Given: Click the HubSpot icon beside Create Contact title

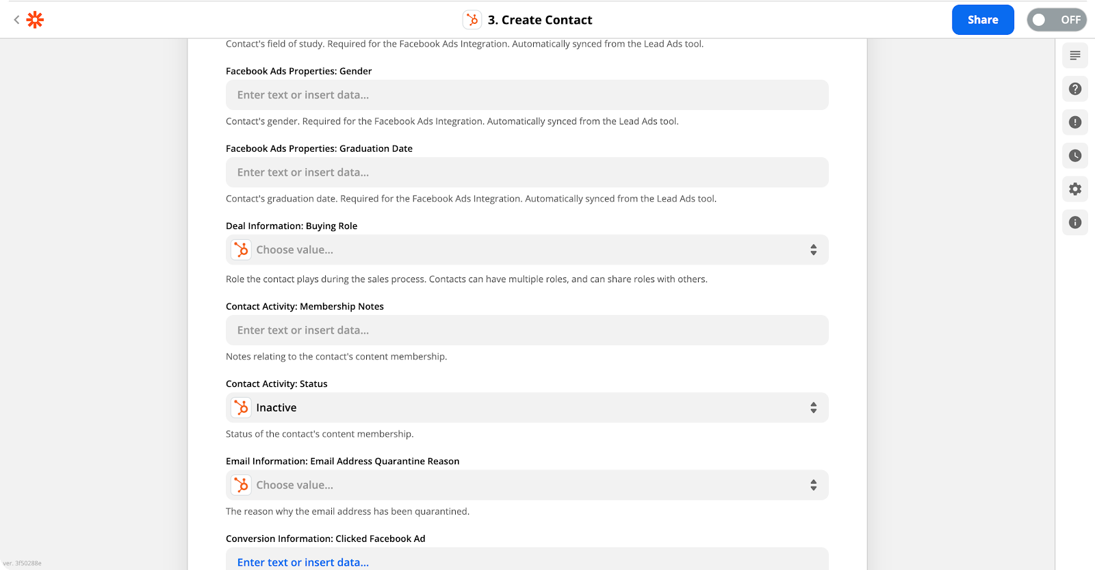Looking at the screenshot, I should (x=472, y=20).
